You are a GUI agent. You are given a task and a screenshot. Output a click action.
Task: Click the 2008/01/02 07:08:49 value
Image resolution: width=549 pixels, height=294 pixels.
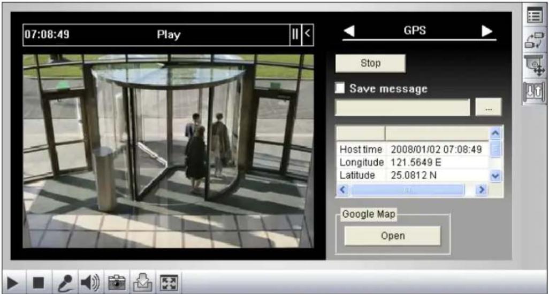(x=436, y=149)
